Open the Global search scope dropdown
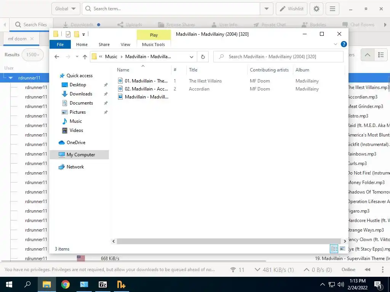Screen dimensions: 390x292 66,9
